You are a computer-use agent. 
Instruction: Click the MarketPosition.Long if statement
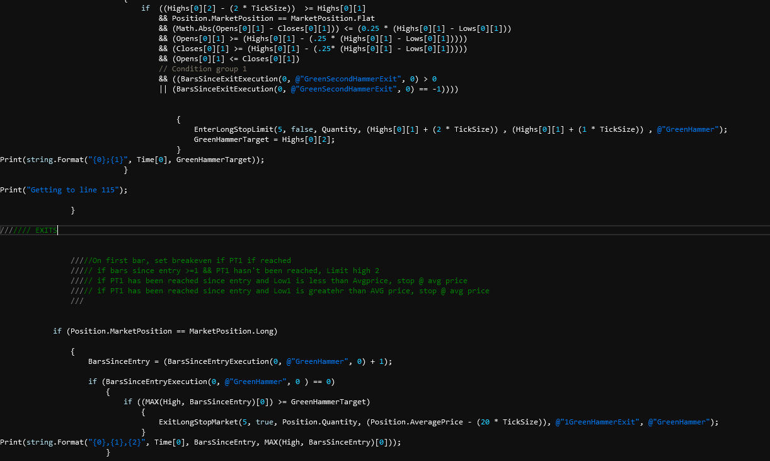[165, 331]
